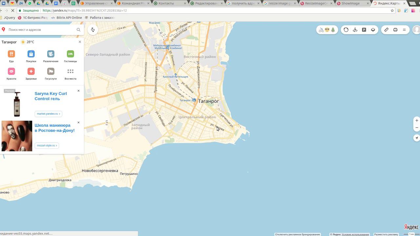Click the Таганрог weather 28°C indicator

[27, 42]
